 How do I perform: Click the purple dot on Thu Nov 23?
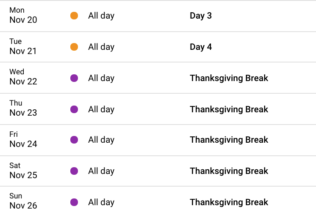(x=74, y=109)
